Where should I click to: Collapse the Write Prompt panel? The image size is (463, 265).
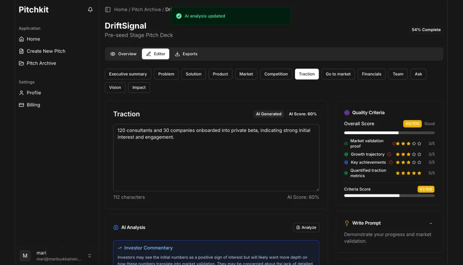coord(431,223)
